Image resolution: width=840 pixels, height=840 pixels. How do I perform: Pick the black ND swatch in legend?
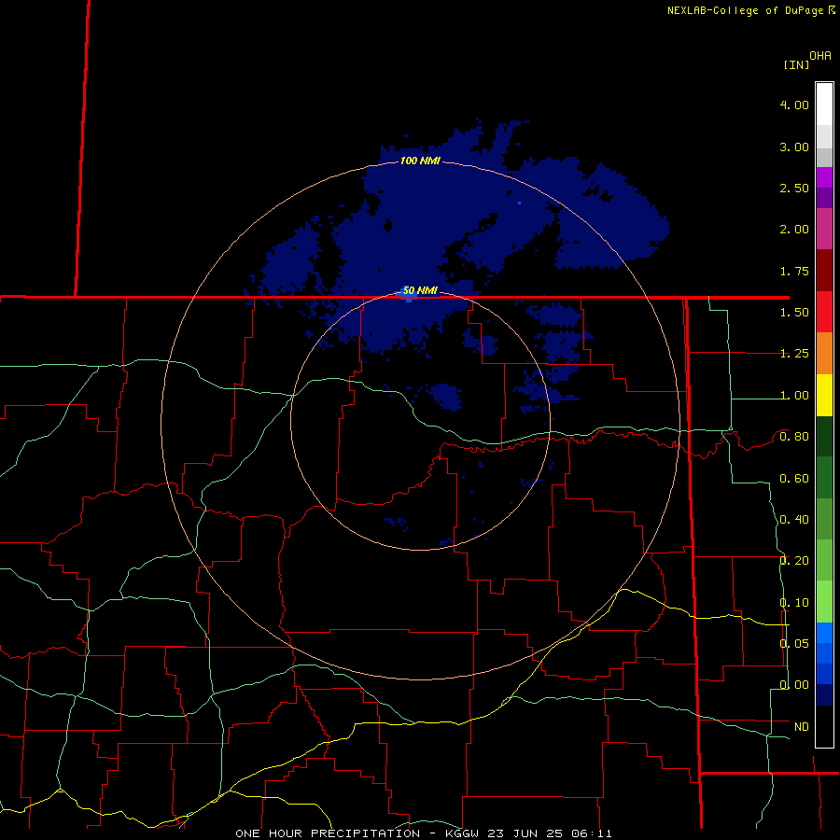click(x=824, y=726)
